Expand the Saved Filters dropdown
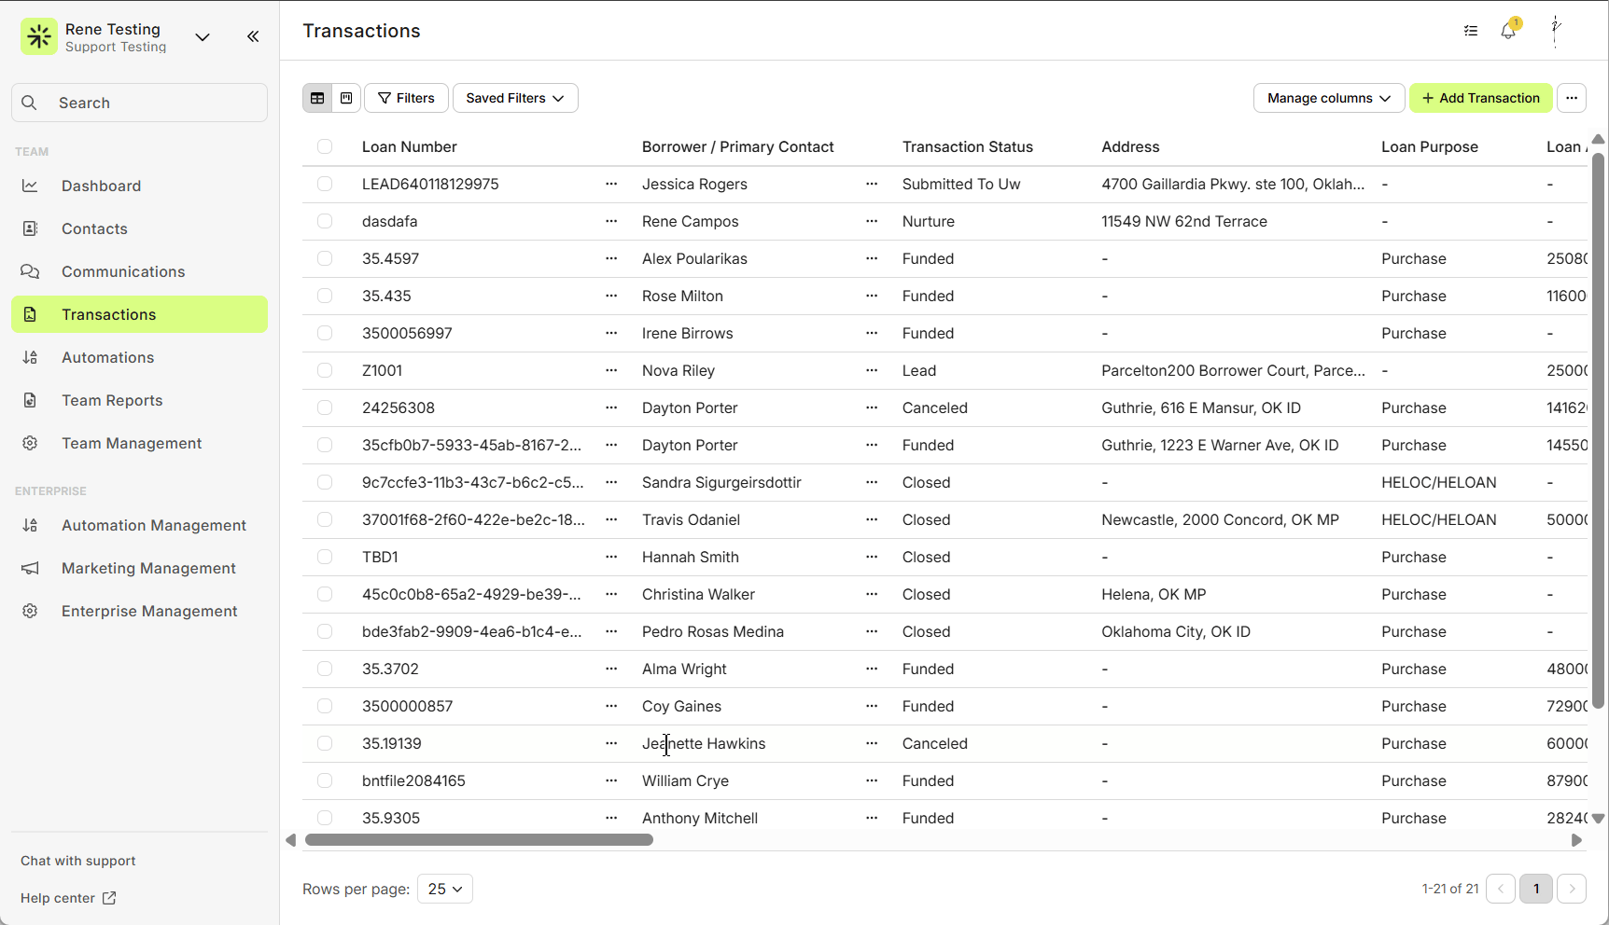 tap(515, 98)
